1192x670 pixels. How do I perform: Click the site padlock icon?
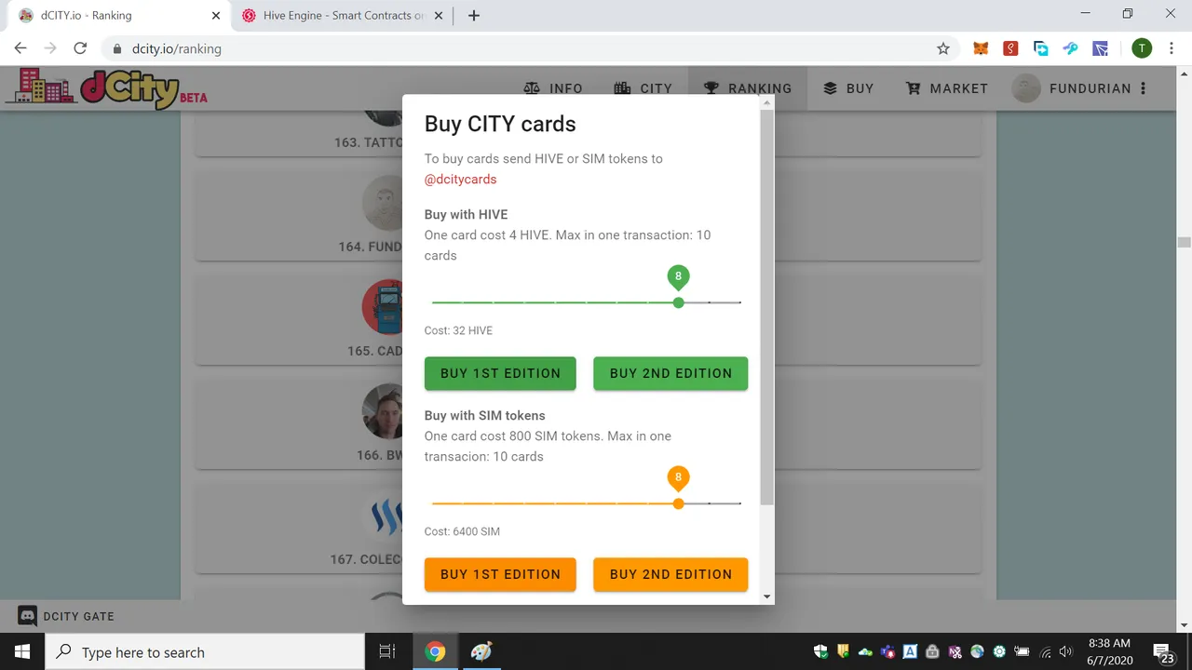coord(117,48)
